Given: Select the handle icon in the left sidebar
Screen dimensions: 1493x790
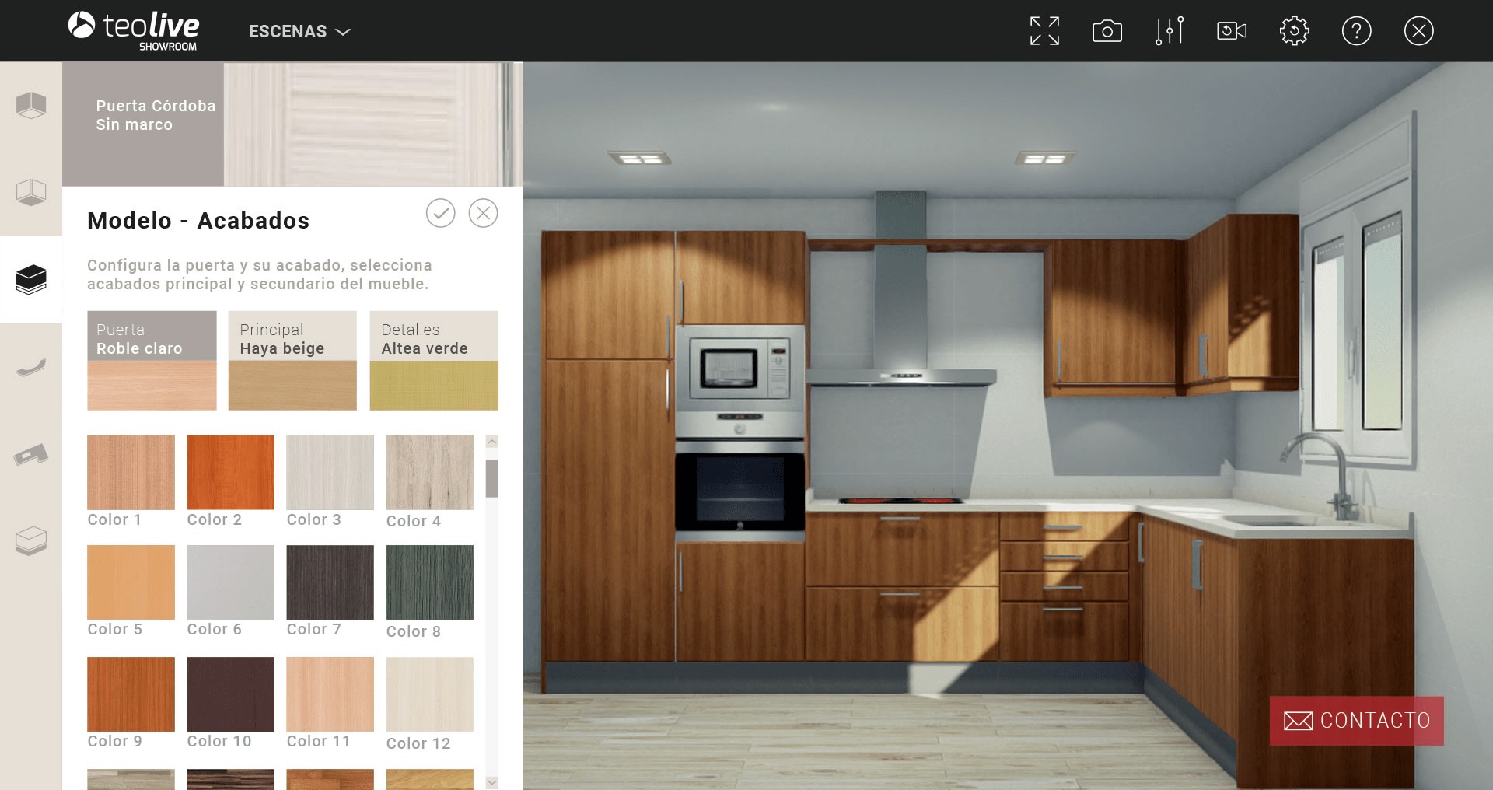Looking at the screenshot, I should [x=31, y=367].
